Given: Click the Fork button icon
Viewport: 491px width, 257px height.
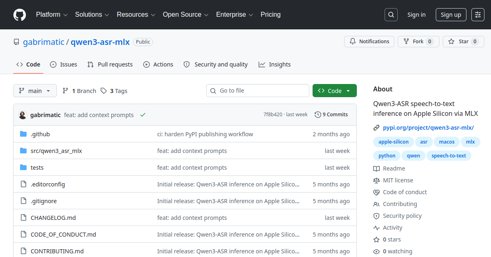Looking at the screenshot, I should (x=406, y=42).
